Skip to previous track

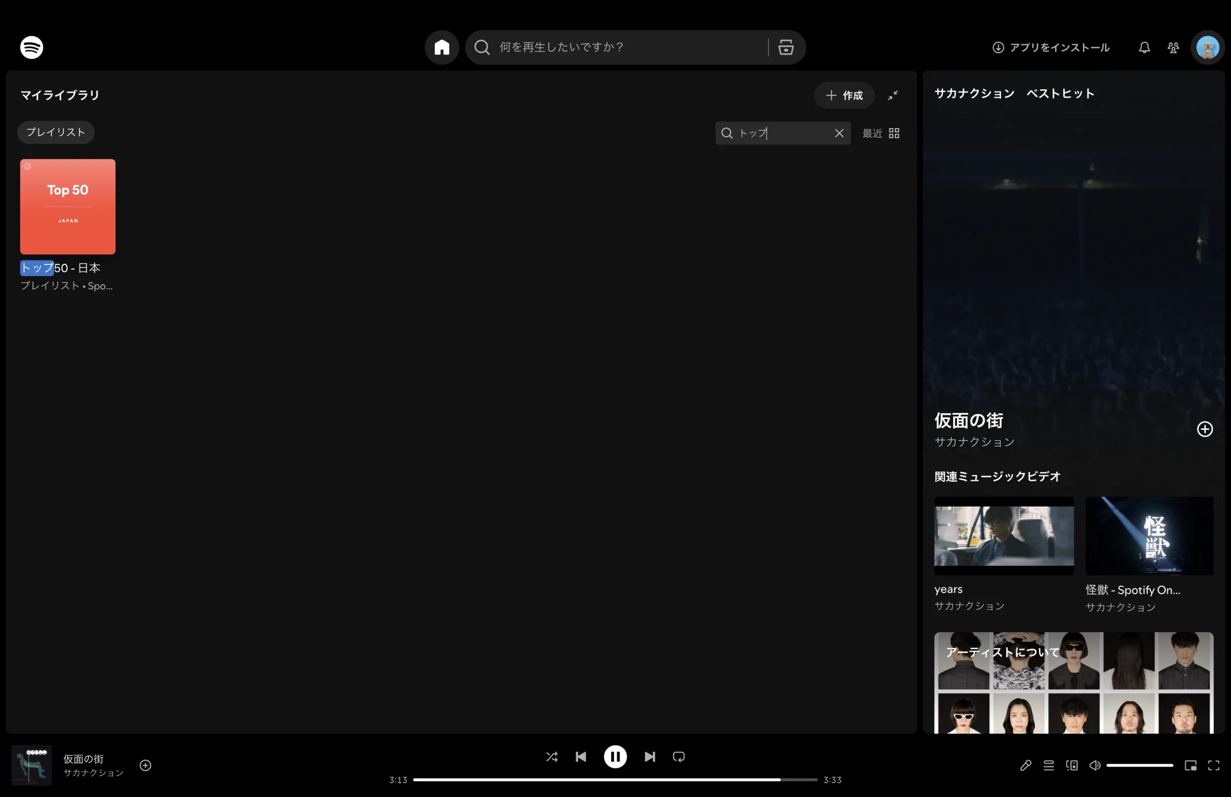pyautogui.click(x=580, y=757)
